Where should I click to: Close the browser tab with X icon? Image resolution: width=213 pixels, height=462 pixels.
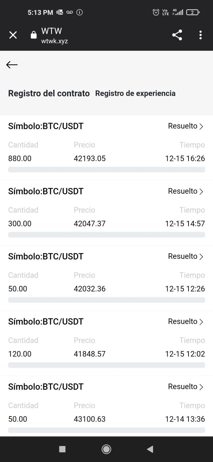(x=13, y=35)
